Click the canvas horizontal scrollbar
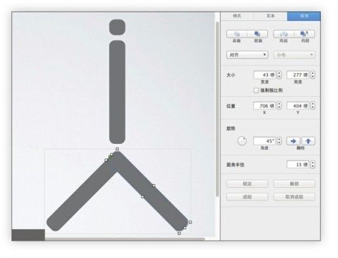The image size is (338, 258). (125, 239)
